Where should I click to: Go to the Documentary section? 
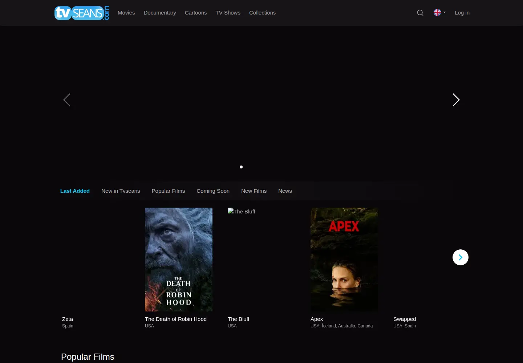tap(160, 13)
